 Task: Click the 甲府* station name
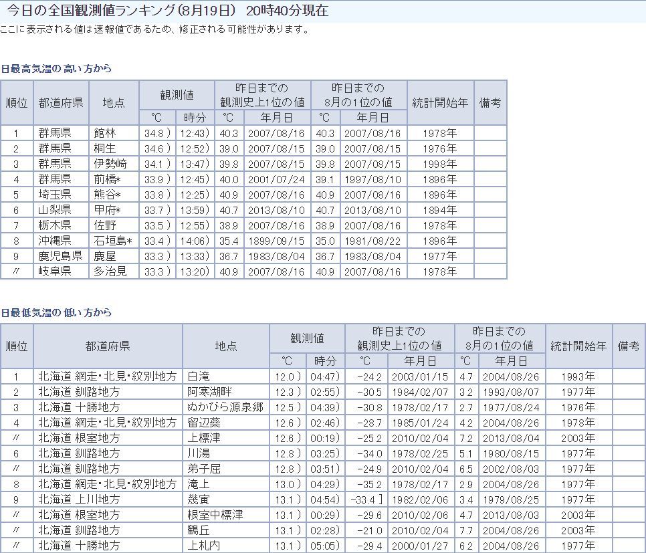(x=107, y=210)
